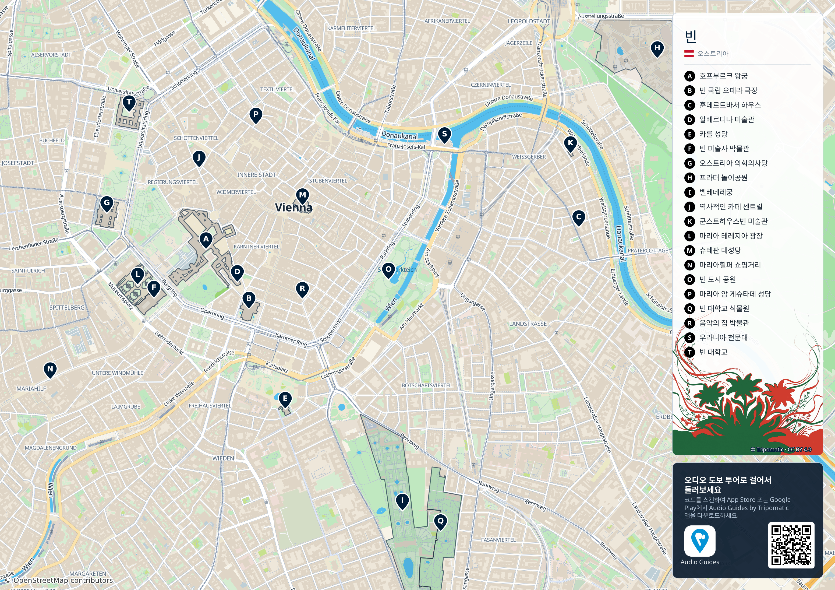Viewport: 835px width, 590px height.
Task: Select legend entry I 벨베데레궁
Action: click(x=709, y=192)
